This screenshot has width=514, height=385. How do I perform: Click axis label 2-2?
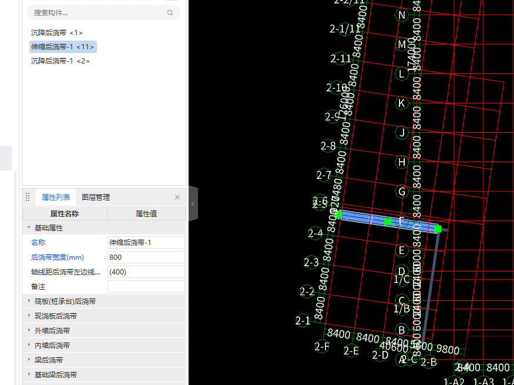click(307, 291)
